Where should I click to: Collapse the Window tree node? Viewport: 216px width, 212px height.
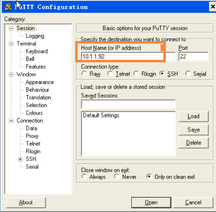11,75
